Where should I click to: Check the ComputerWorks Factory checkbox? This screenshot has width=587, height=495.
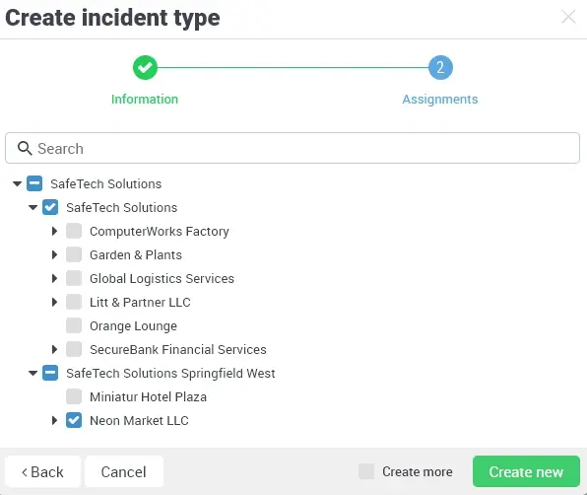(x=74, y=231)
